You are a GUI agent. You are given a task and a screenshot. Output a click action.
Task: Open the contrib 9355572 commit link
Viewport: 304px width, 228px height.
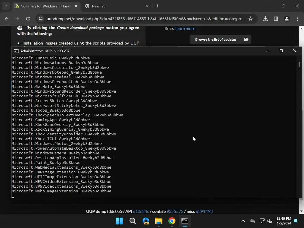pos(175,211)
